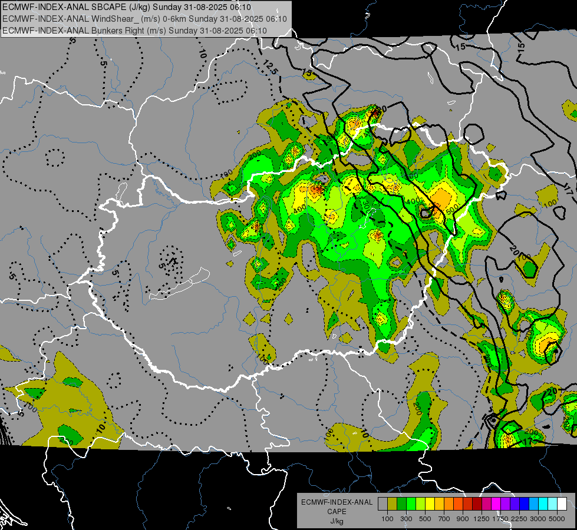The image size is (577, 530).
Task: Select the orange swatch right of 700
Action: (x=449, y=504)
